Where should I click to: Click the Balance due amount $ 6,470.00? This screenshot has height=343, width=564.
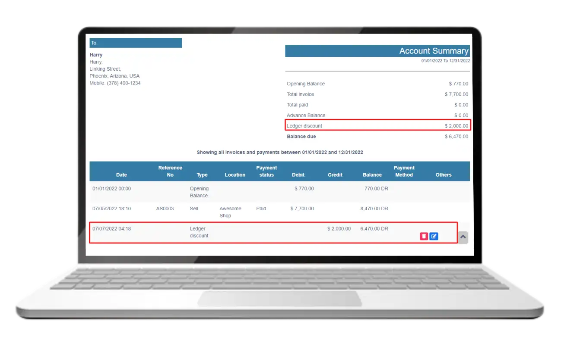456,137
